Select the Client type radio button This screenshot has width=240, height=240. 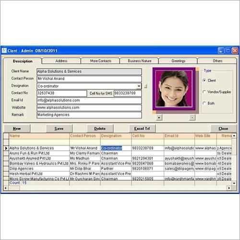(x=204, y=80)
